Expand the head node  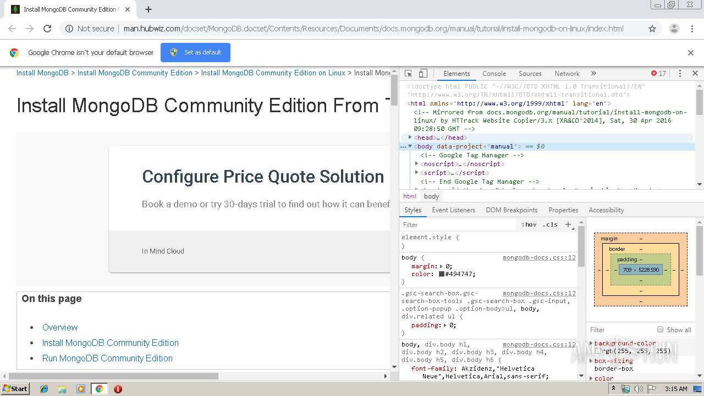click(x=410, y=137)
